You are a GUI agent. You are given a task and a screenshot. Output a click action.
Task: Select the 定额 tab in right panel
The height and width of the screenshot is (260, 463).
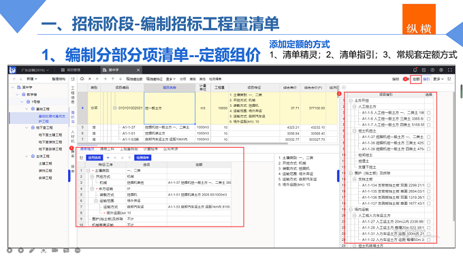click(416, 79)
